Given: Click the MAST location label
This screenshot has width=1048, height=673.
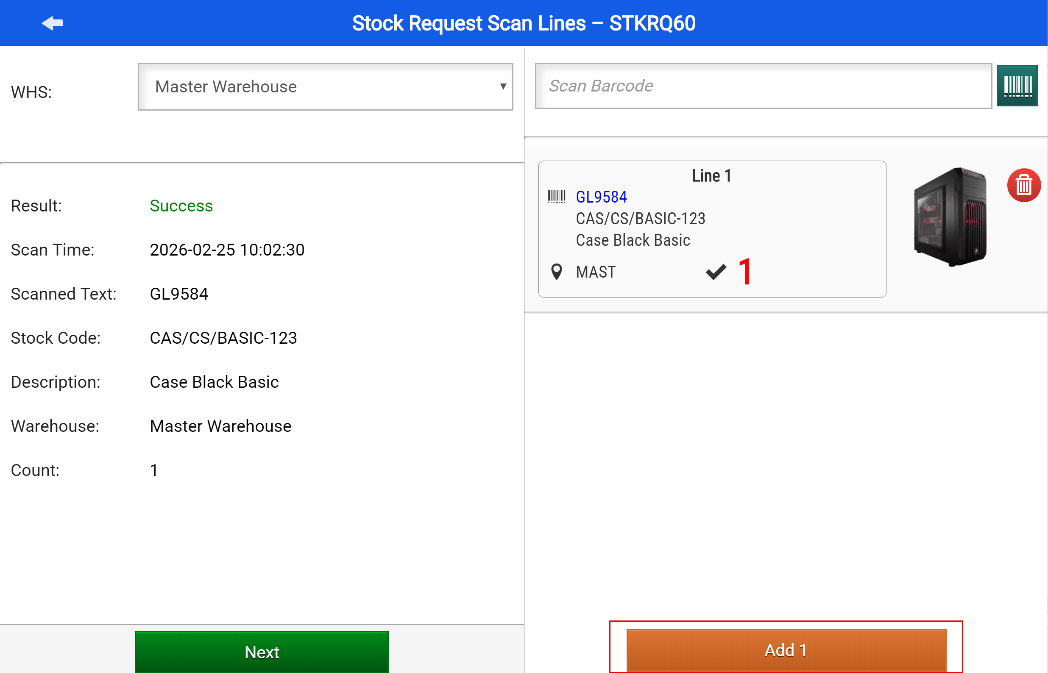Looking at the screenshot, I should click(596, 272).
